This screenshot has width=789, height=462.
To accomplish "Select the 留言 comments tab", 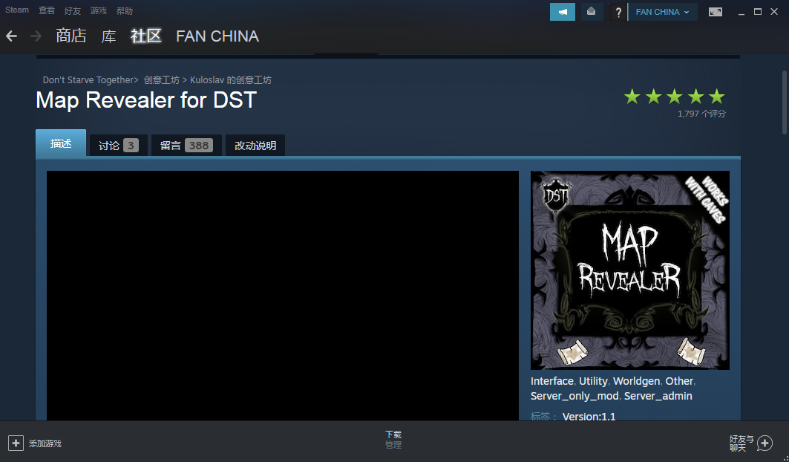I will (187, 145).
